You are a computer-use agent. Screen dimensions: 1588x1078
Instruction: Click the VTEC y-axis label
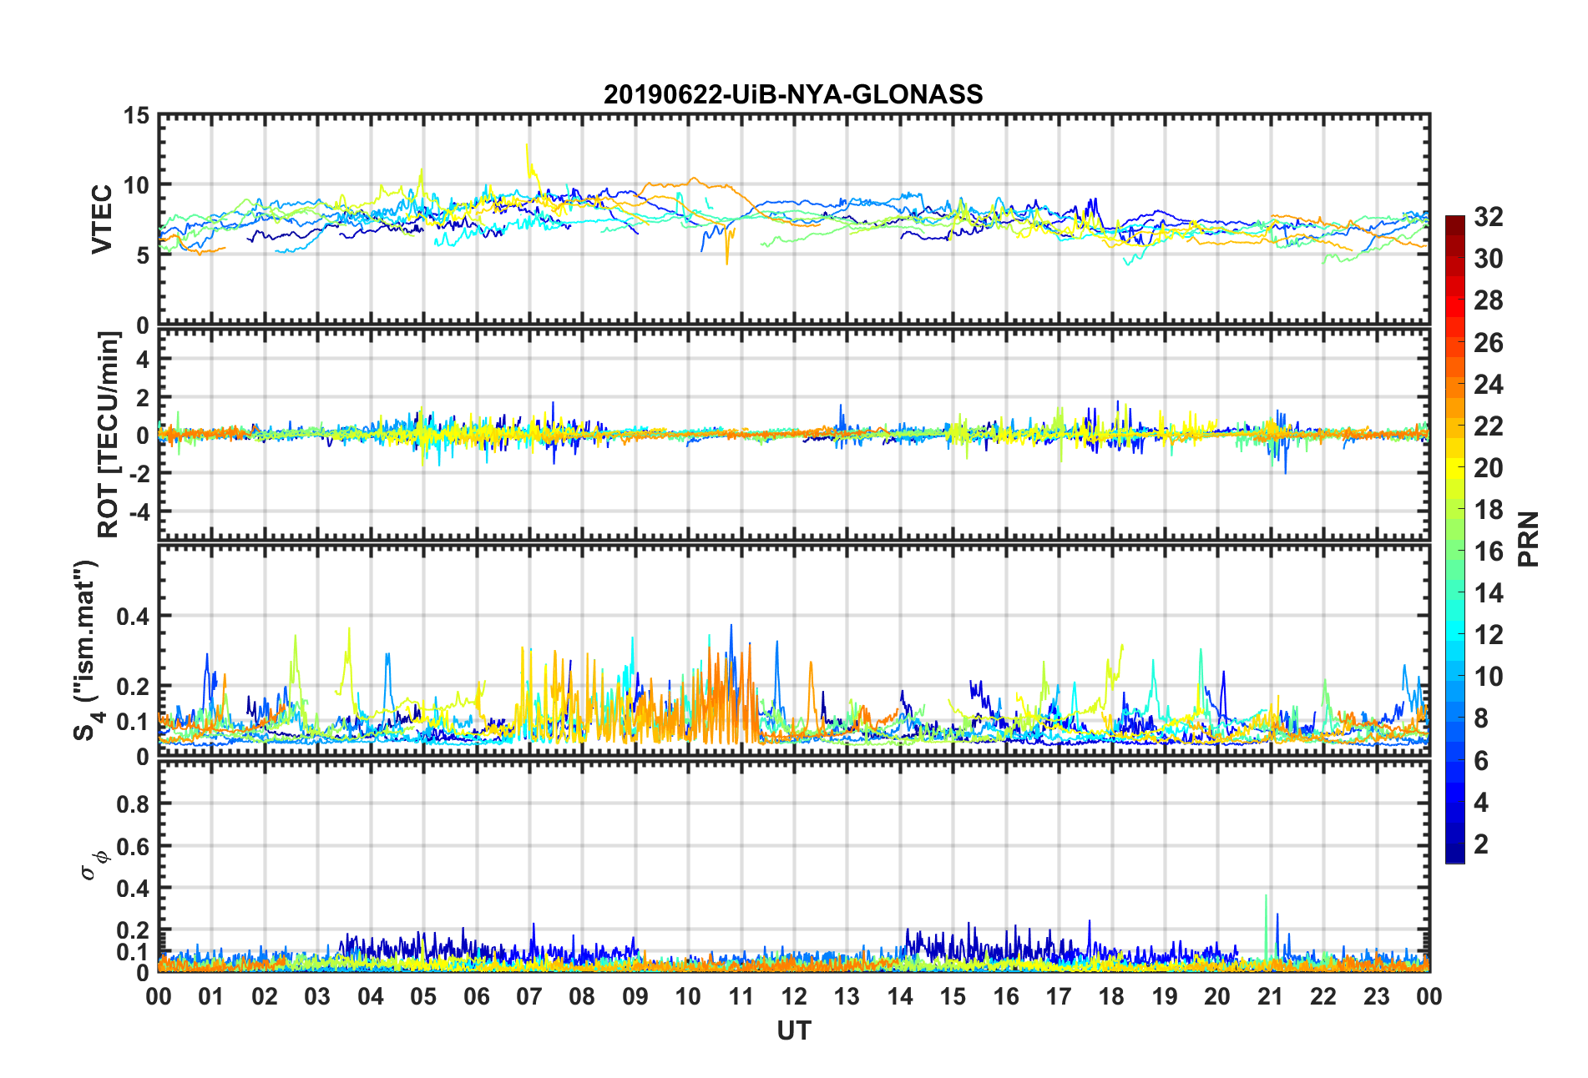102,219
